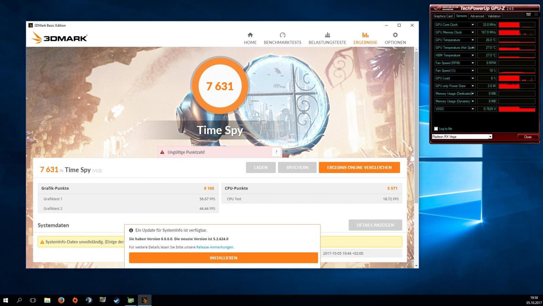
Task: Click ERGEBNIS ONLINE VERGLEICHEN
Action: tap(359, 168)
